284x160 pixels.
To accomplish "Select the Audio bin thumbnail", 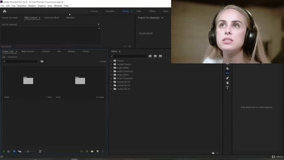I will click(28, 80).
